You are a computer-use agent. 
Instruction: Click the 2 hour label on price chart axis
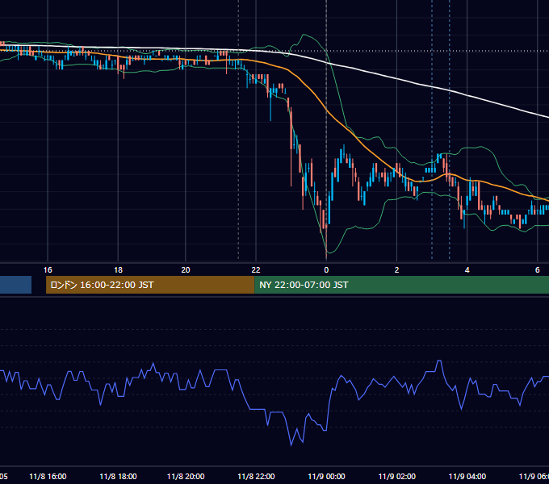[x=396, y=270]
